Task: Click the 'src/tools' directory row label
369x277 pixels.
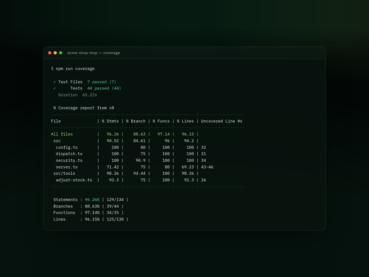Action: [64, 173]
